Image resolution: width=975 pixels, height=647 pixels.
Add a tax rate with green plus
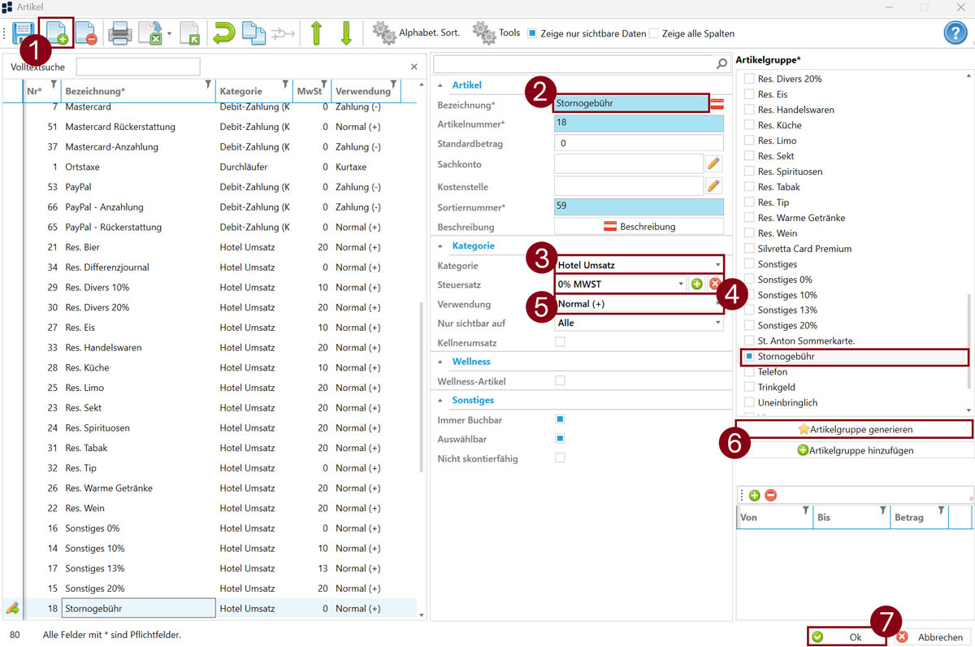pos(696,284)
